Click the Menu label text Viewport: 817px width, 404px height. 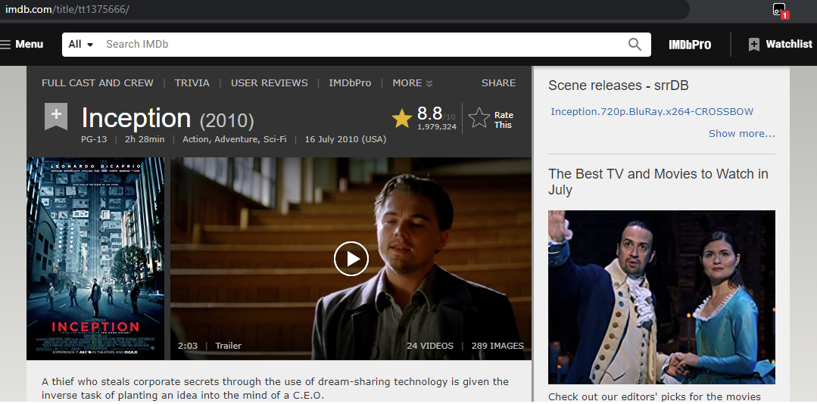(30, 44)
